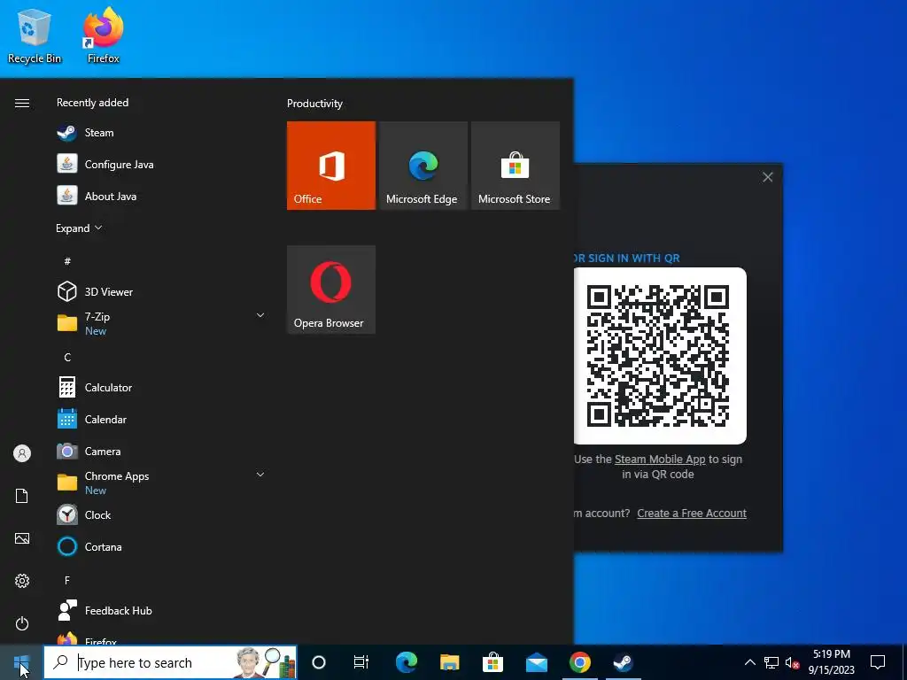Open Cortana circle on the taskbar
The image size is (907, 680).
click(x=319, y=662)
